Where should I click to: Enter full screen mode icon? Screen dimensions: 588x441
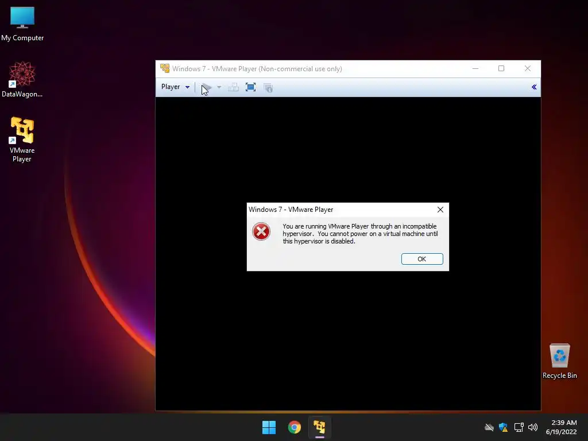click(250, 87)
